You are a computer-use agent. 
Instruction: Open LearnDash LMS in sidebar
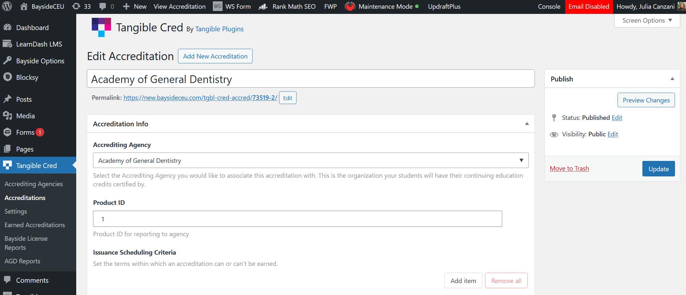(x=39, y=44)
